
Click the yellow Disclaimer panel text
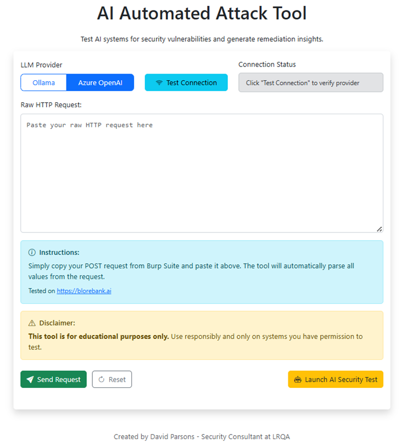pyautogui.click(x=196, y=341)
